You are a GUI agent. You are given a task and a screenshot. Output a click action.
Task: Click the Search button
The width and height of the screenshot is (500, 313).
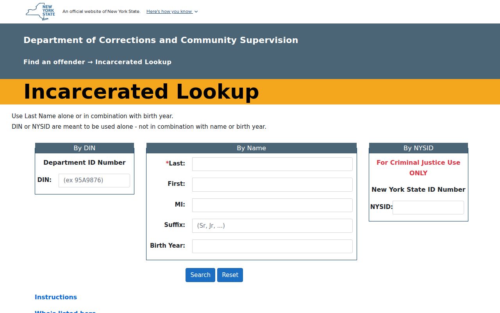click(x=200, y=275)
